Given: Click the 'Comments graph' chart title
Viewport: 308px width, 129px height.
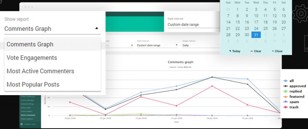Looking at the screenshot, I should pos(180,62).
